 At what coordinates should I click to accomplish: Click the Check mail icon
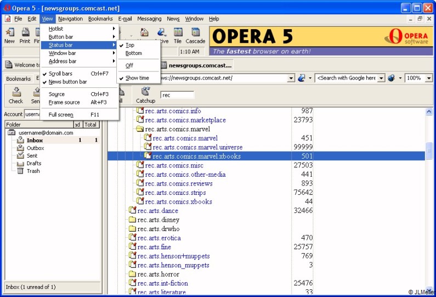tap(16, 92)
